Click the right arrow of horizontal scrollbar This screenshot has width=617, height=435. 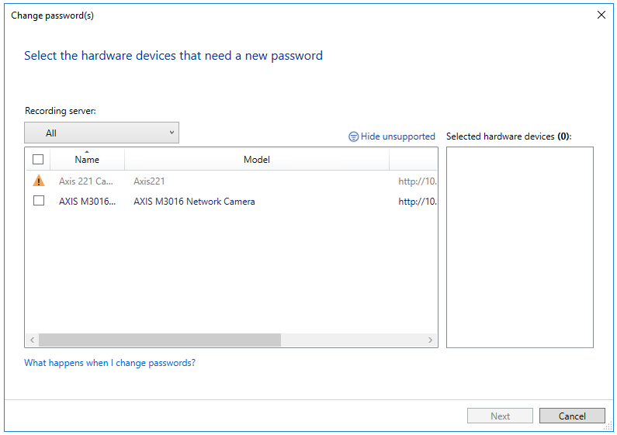(x=431, y=340)
